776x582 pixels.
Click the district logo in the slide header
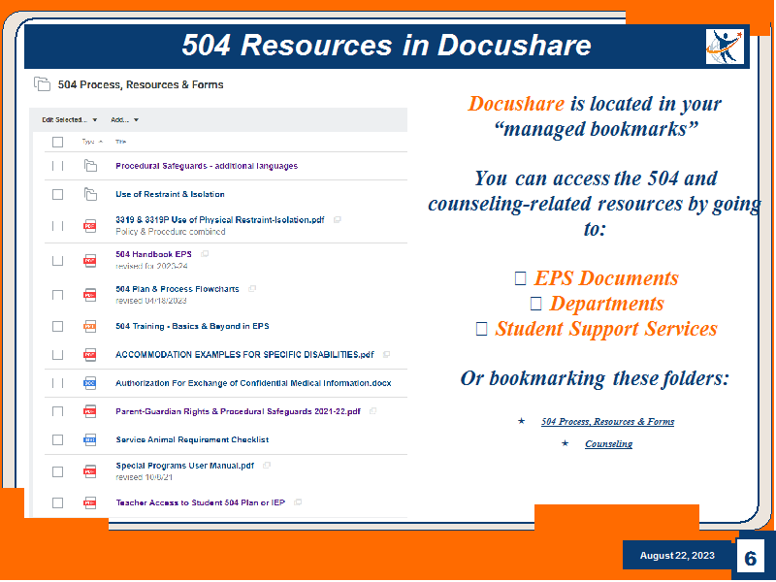point(725,47)
